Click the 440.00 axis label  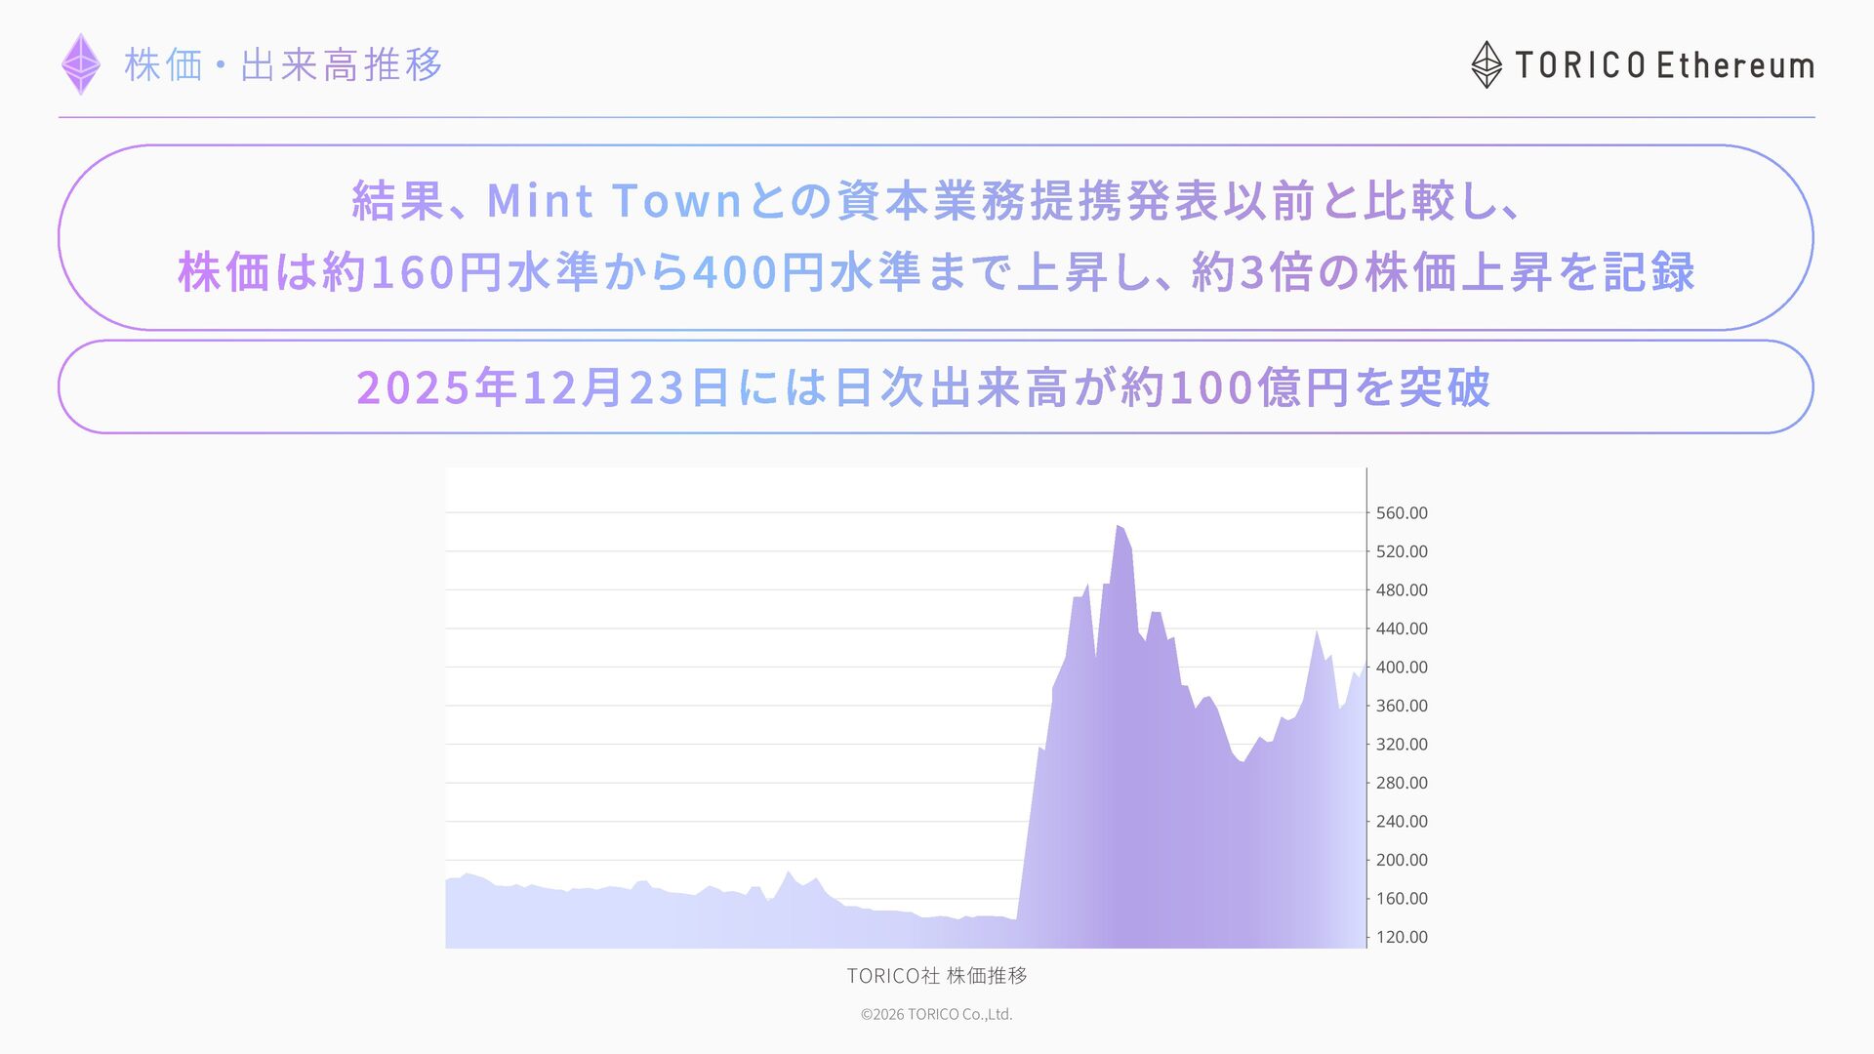1401,628
